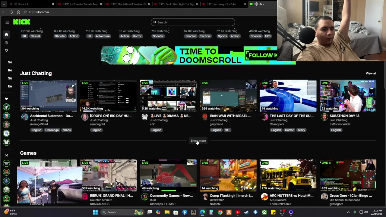This screenshot has width=386, height=217.
Task: Click the FPS category tag
Action: 268,36
